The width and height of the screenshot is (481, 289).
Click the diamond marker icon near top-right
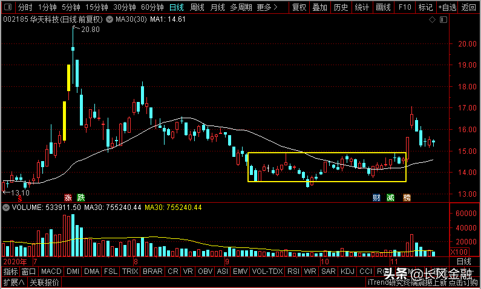click(x=432, y=20)
